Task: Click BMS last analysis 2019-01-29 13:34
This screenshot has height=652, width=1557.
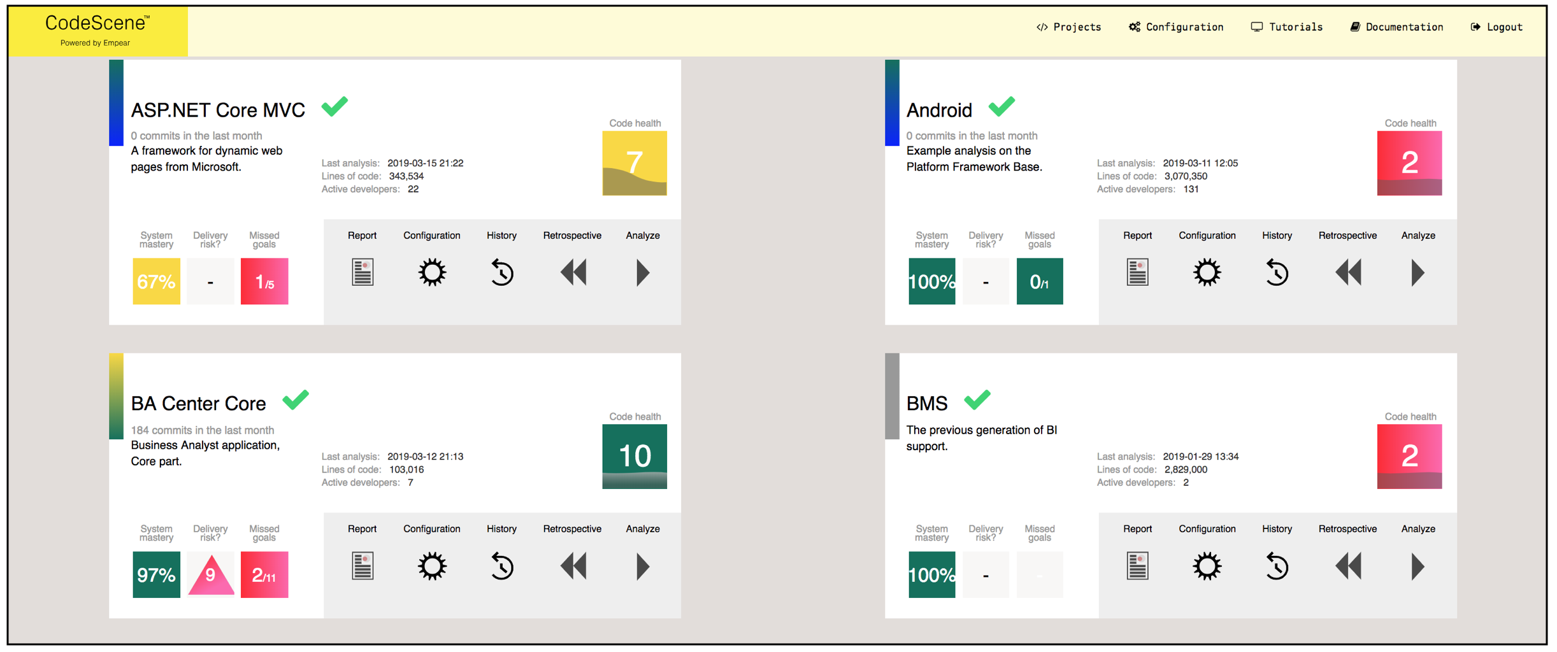Action: click(x=1201, y=457)
